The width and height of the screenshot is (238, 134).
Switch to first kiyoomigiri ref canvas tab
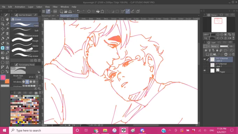[x=50, y=16]
